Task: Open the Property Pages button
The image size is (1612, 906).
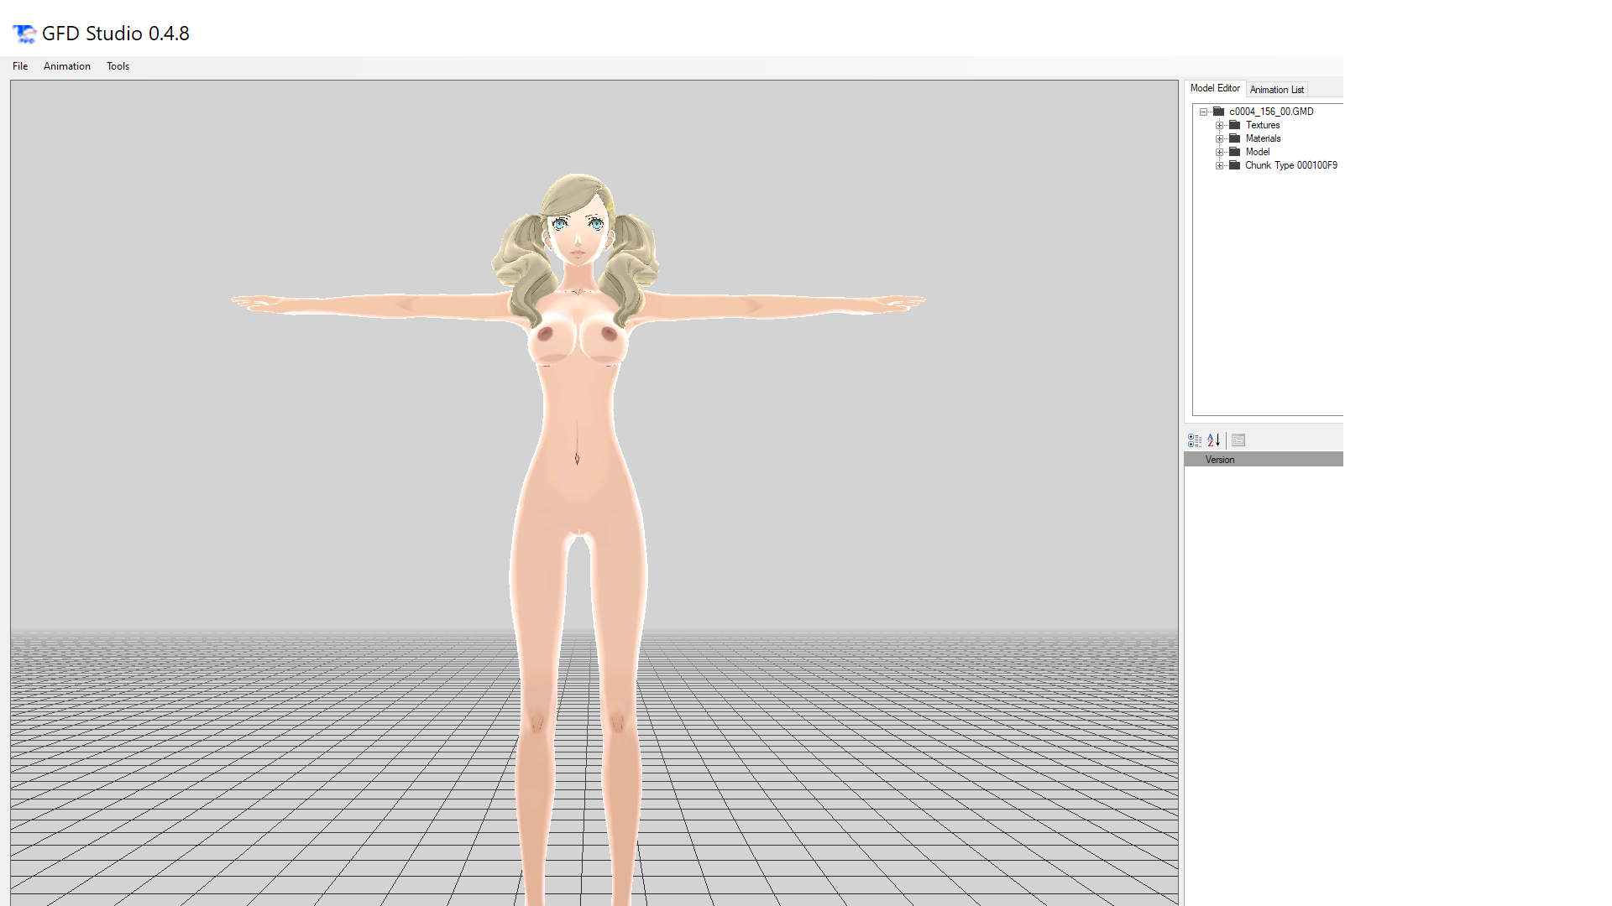Action: (1238, 440)
